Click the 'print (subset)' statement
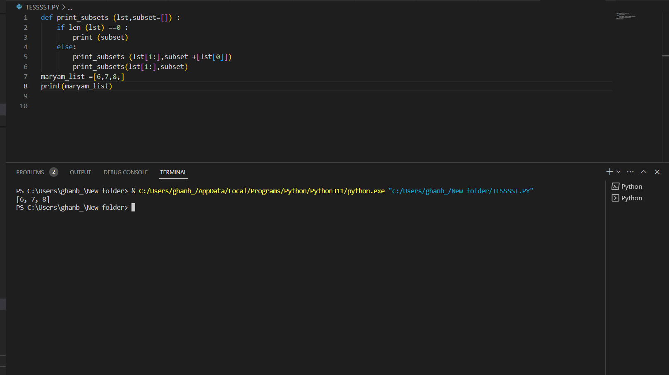 (100, 38)
